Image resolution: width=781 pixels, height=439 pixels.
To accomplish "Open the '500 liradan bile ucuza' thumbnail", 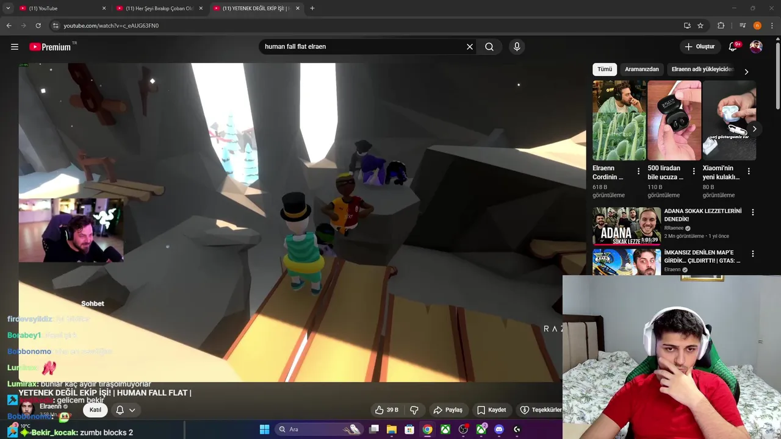I will (674, 120).
